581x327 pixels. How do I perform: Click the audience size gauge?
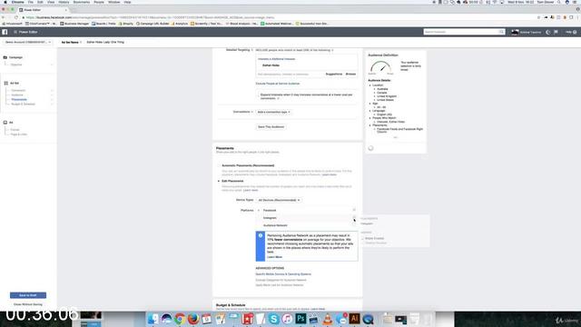tap(381, 67)
